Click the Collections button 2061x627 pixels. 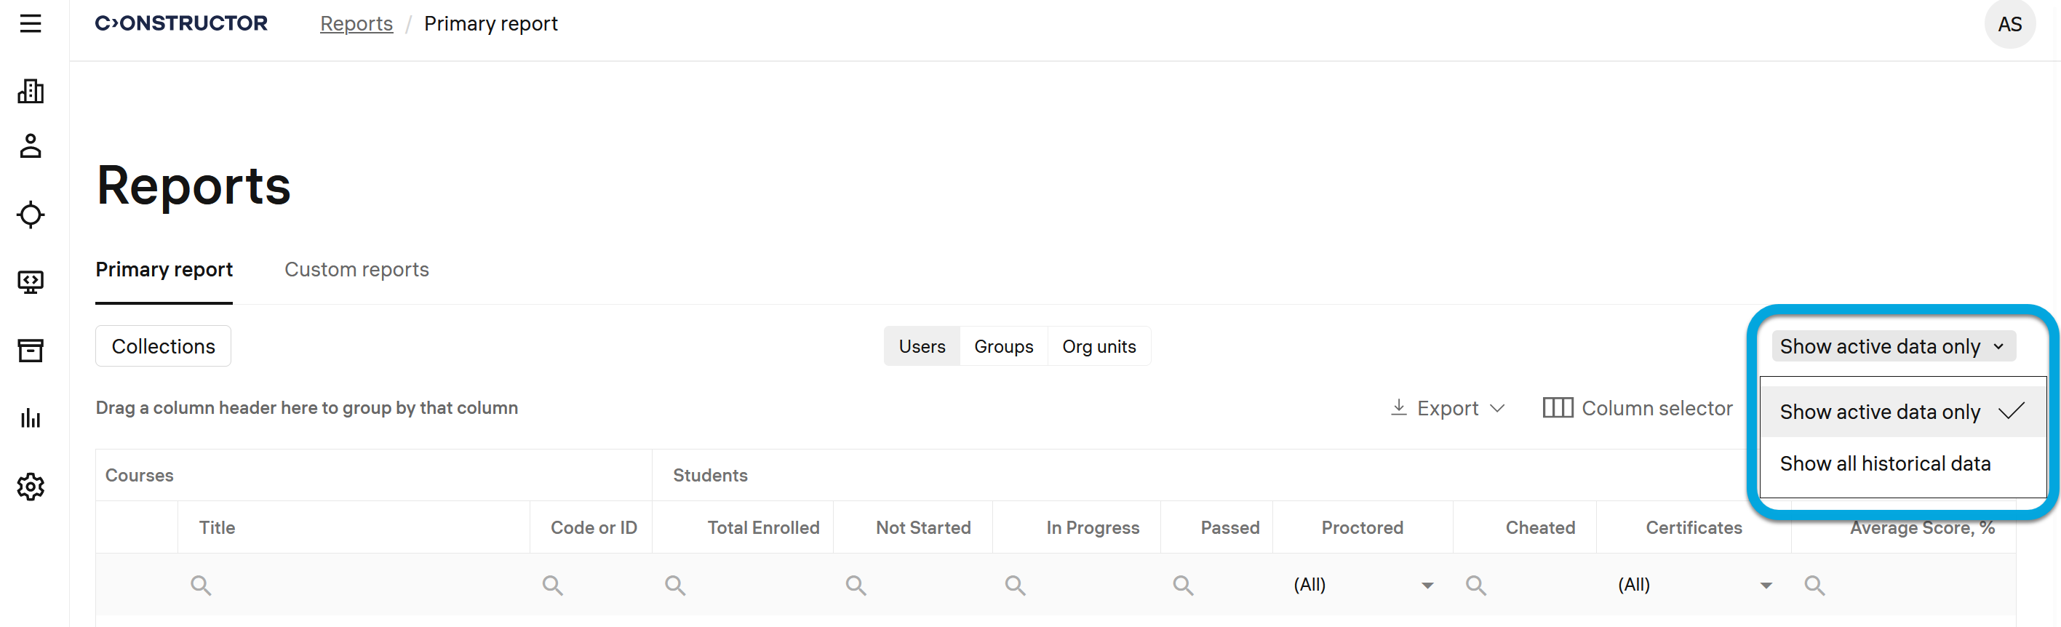coord(163,346)
